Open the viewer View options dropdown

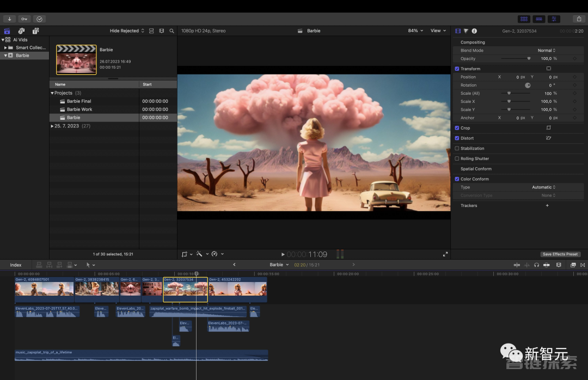438,31
